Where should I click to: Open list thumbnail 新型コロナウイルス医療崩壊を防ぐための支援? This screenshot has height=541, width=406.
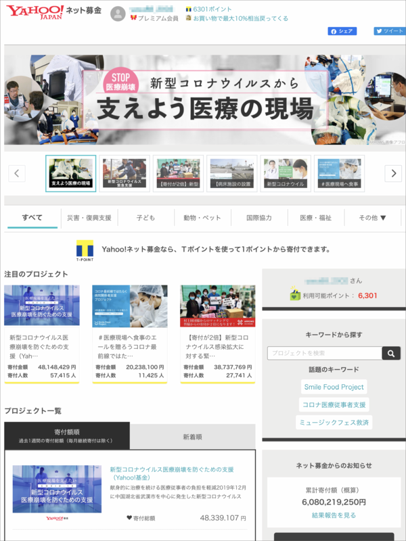[x=57, y=489]
